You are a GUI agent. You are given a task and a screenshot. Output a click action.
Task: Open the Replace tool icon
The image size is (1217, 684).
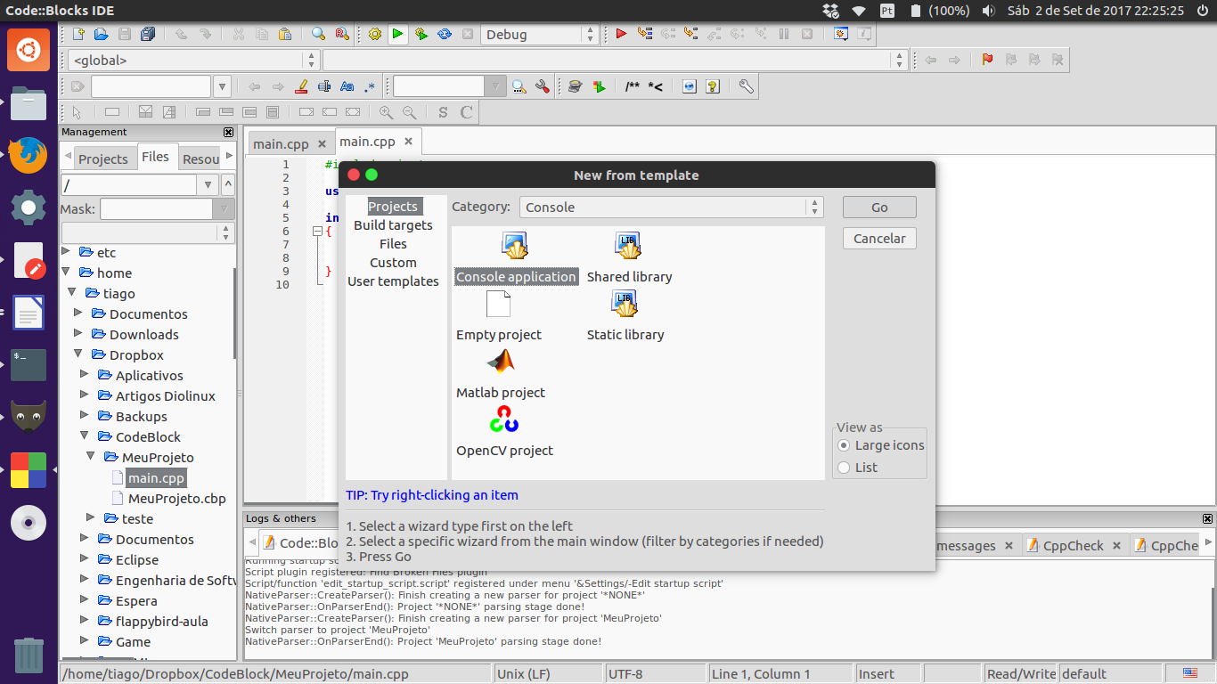point(341,34)
